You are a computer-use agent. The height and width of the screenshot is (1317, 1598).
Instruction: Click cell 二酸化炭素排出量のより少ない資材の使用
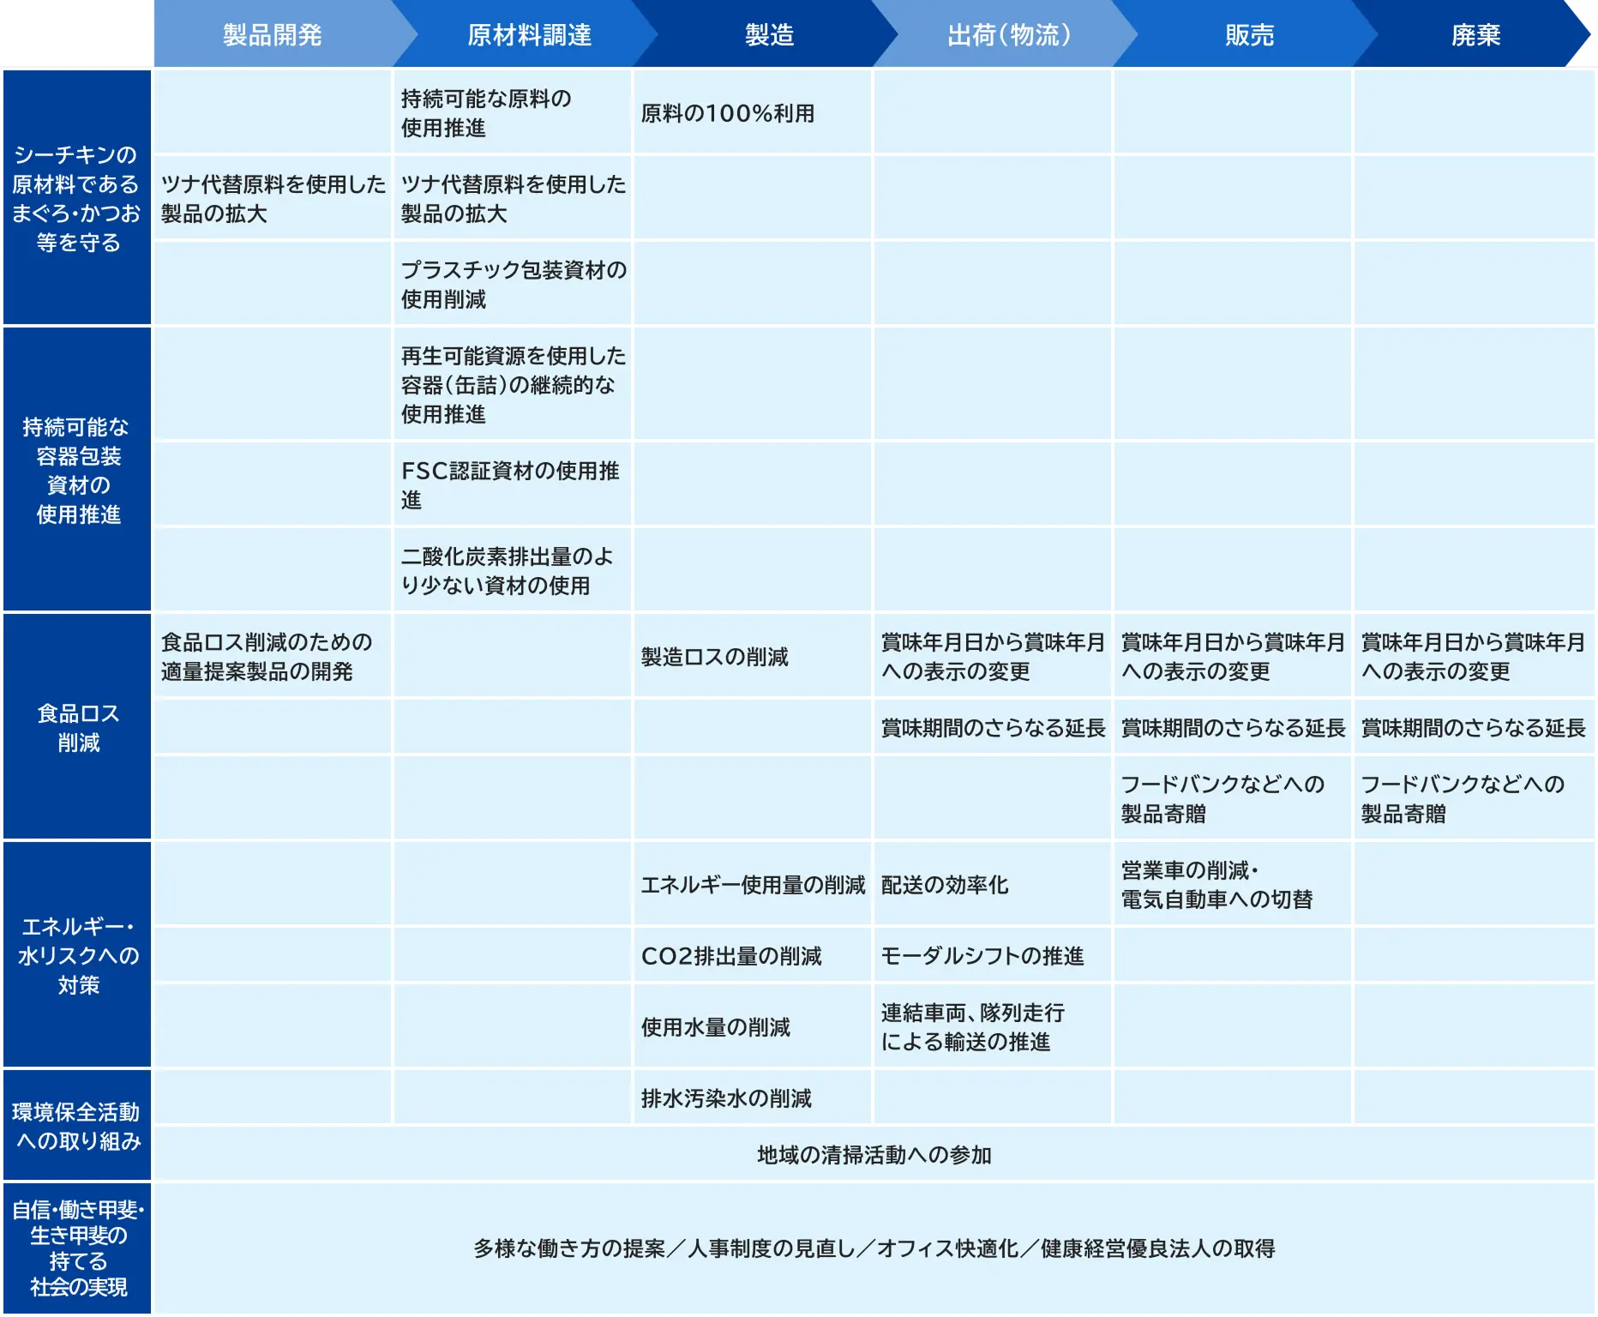pyautogui.click(x=513, y=570)
